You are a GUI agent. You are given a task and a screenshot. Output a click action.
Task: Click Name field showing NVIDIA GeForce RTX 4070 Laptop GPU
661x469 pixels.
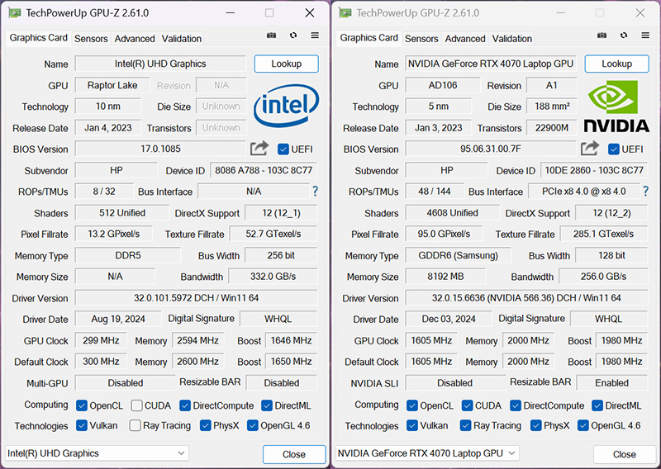click(x=491, y=64)
